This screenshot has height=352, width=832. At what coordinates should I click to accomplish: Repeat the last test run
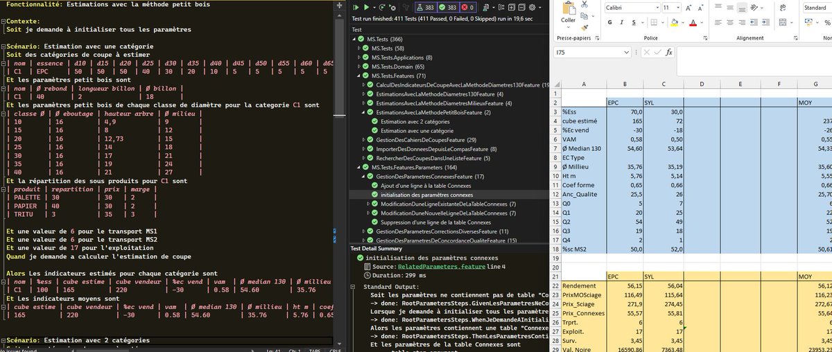coord(382,8)
